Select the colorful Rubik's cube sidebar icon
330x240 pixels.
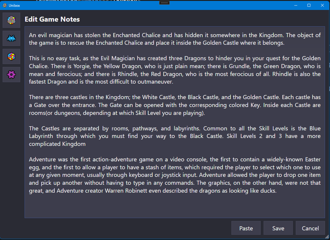click(11, 56)
